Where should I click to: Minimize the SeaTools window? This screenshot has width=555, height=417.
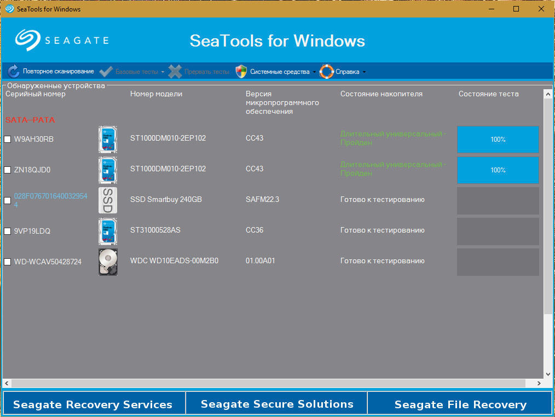[492, 9]
